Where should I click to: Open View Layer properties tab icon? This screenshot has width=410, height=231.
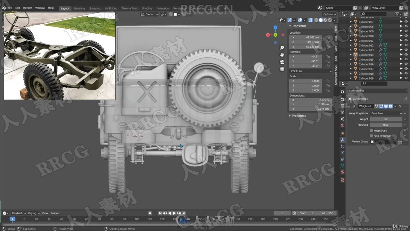[342, 113]
